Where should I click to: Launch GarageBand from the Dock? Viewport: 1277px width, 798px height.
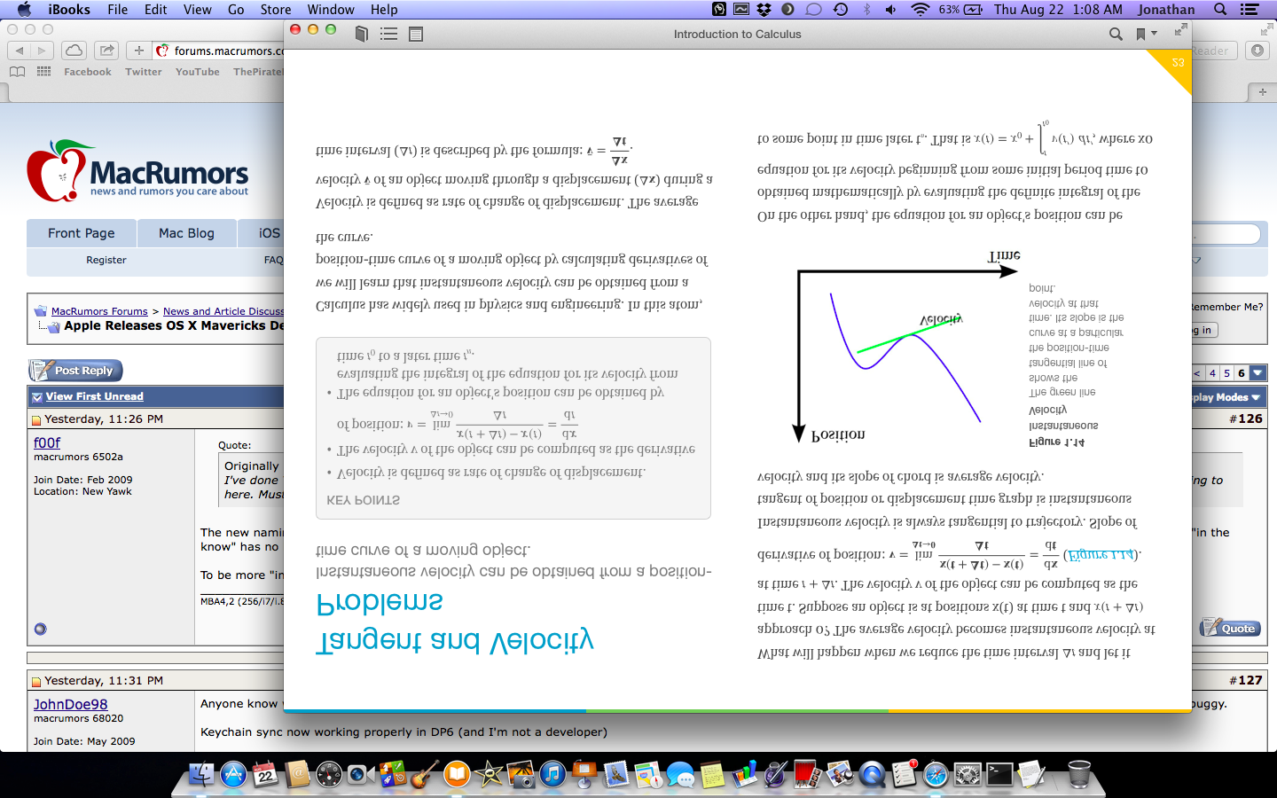(424, 774)
